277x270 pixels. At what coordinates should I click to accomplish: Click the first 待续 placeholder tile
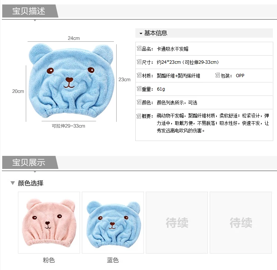[x=177, y=223]
